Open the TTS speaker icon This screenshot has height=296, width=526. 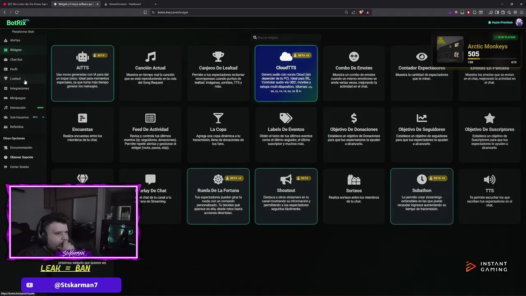489,180
